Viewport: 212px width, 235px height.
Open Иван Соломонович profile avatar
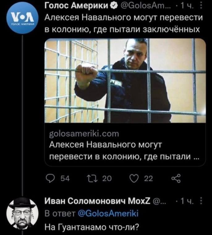pos(22,213)
